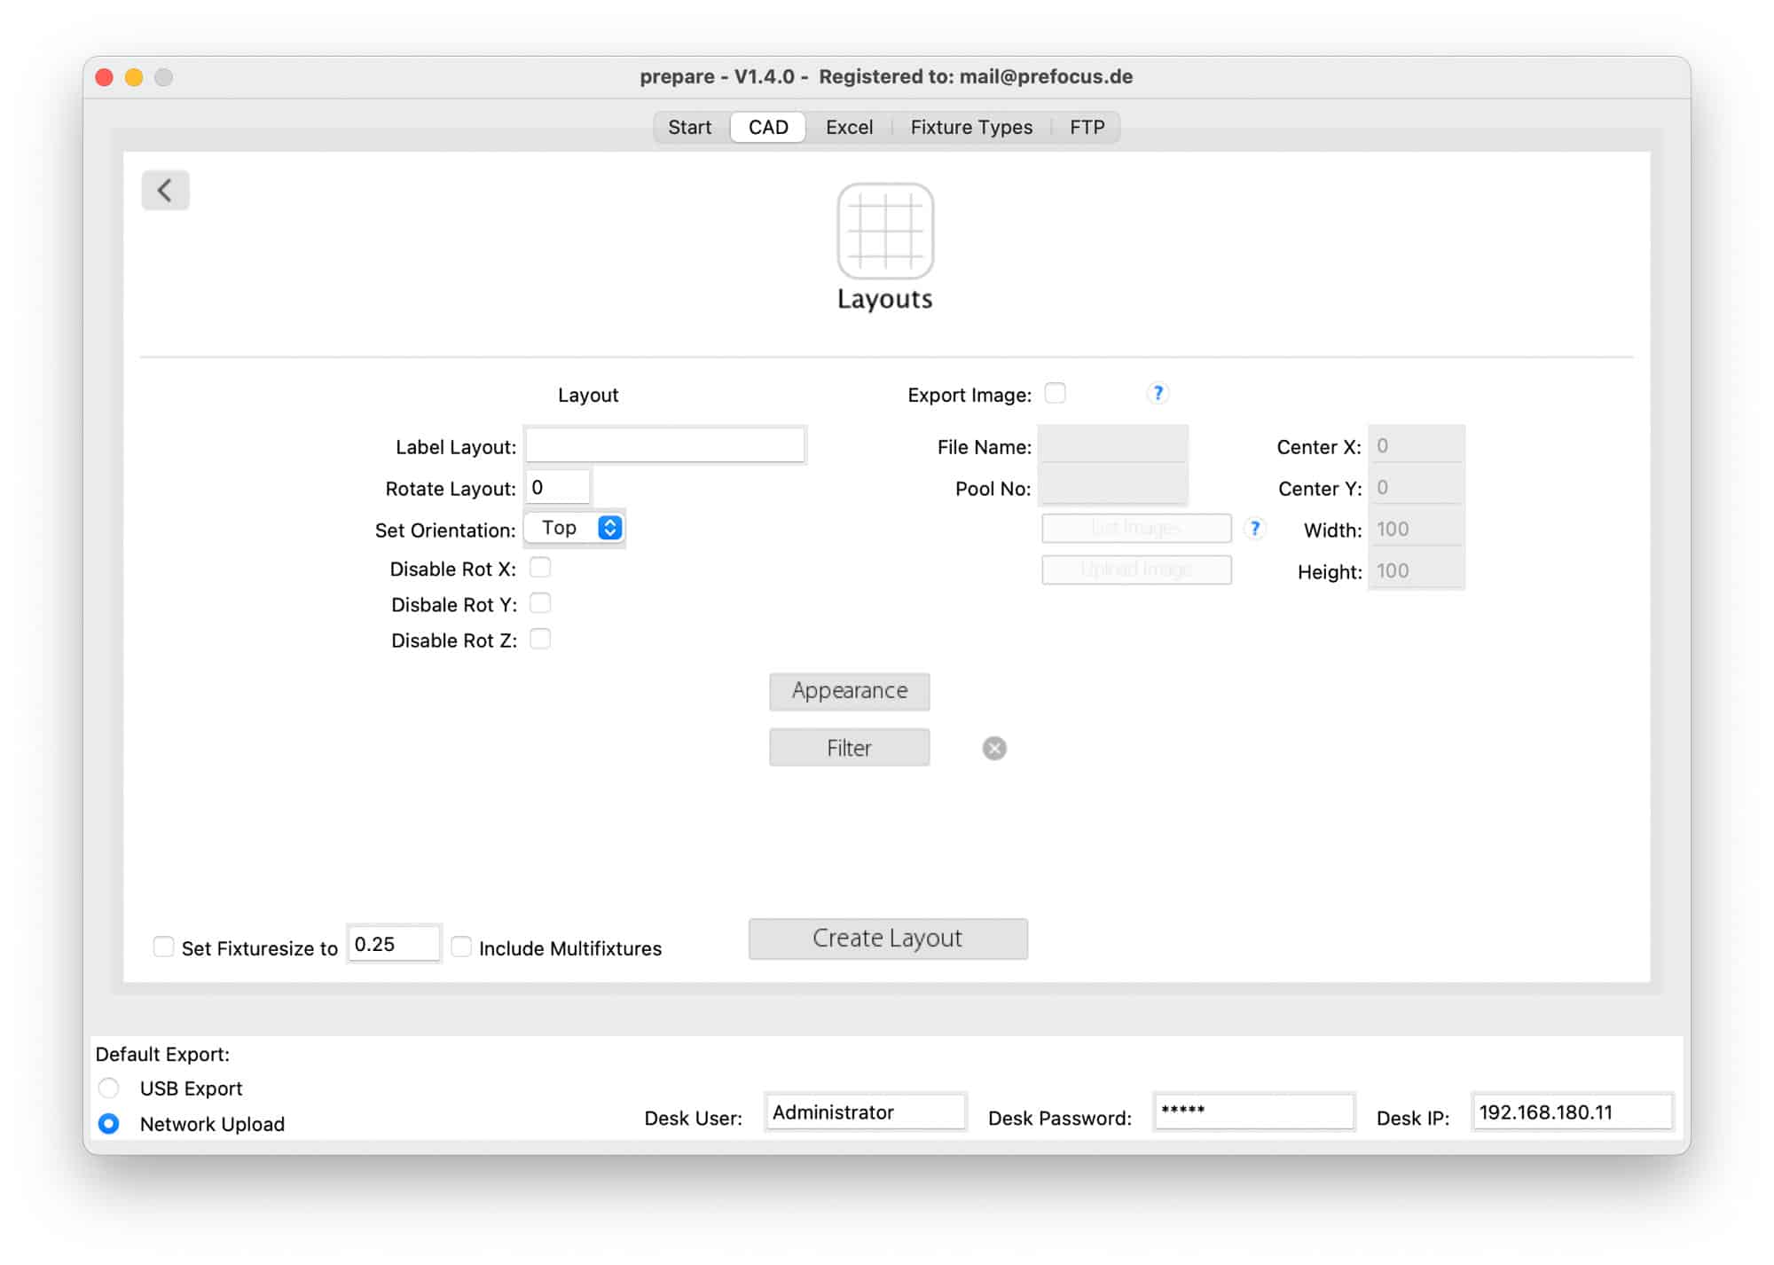This screenshot has width=1774, height=1265.
Task: Toggle the Disable Rot X checkbox
Action: 540,568
